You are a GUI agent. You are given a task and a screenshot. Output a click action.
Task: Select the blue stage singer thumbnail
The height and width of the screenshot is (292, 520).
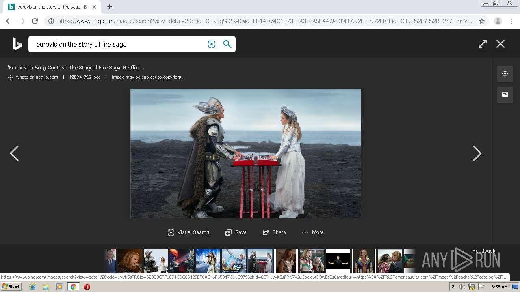[x=208, y=261]
